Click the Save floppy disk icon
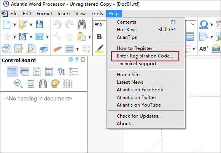The height and width of the screenshot is (153, 221). [x=39, y=24]
